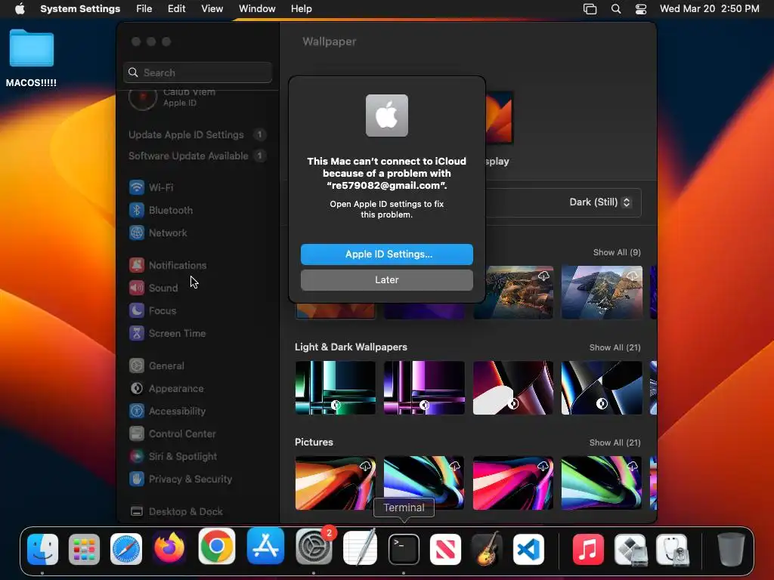774x580 pixels.
Task: Select the pink Pictures wallpaper thumbnail
Action: point(513,483)
